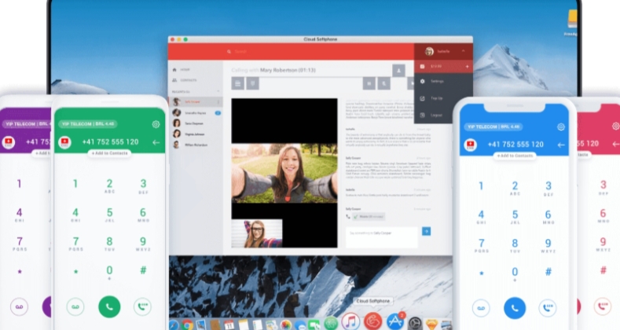The height and width of the screenshot is (330, 620).
Task: Click the small self-view video thumbnail
Action: 257,233
